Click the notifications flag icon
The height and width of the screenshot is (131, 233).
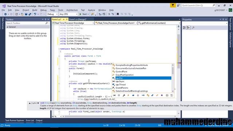(x=173, y=5)
